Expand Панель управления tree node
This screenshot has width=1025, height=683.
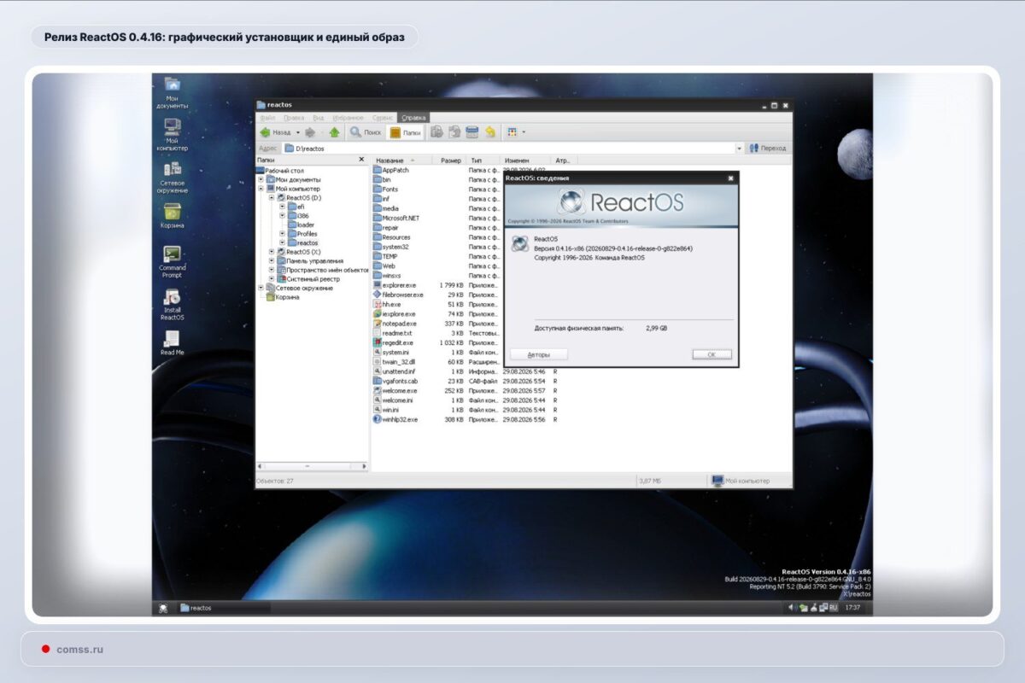pos(272,261)
